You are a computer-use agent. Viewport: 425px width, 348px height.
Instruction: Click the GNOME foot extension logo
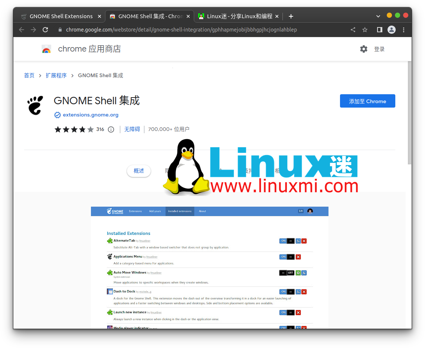[35, 105]
